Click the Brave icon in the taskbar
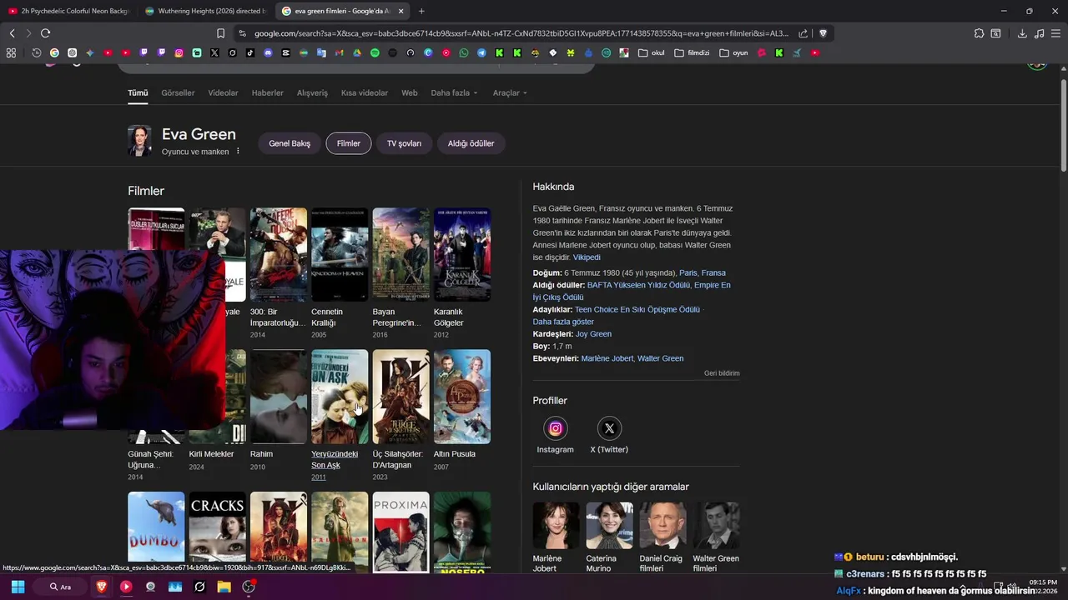The width and height of the screenshot is (1068, 600). click(x=102, y=587)
